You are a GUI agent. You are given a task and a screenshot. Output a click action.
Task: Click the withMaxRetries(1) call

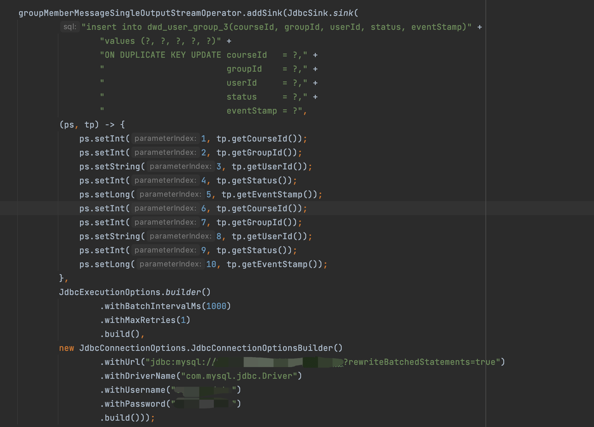coord(145,320)
